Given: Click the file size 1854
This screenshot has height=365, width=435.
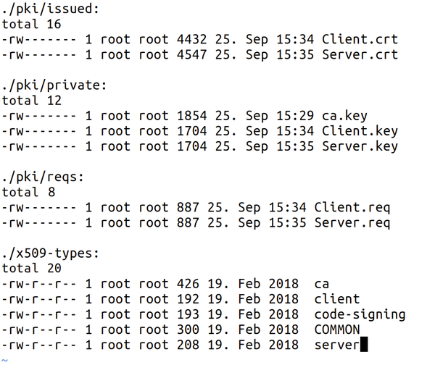Looking at the screenshot, I should (x=192, y=116).
